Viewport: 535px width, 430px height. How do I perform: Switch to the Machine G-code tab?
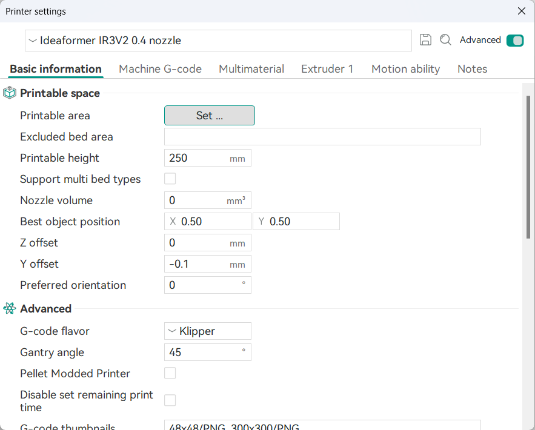point(160,69)
